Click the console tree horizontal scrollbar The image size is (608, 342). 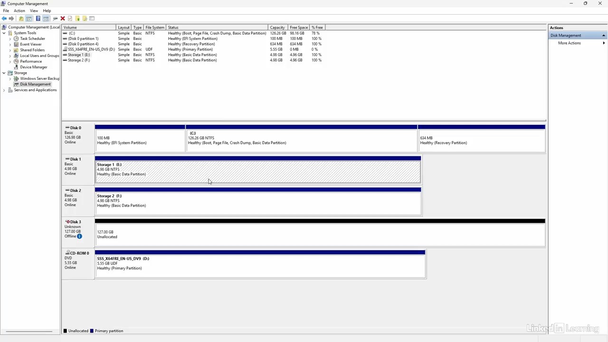29,331
